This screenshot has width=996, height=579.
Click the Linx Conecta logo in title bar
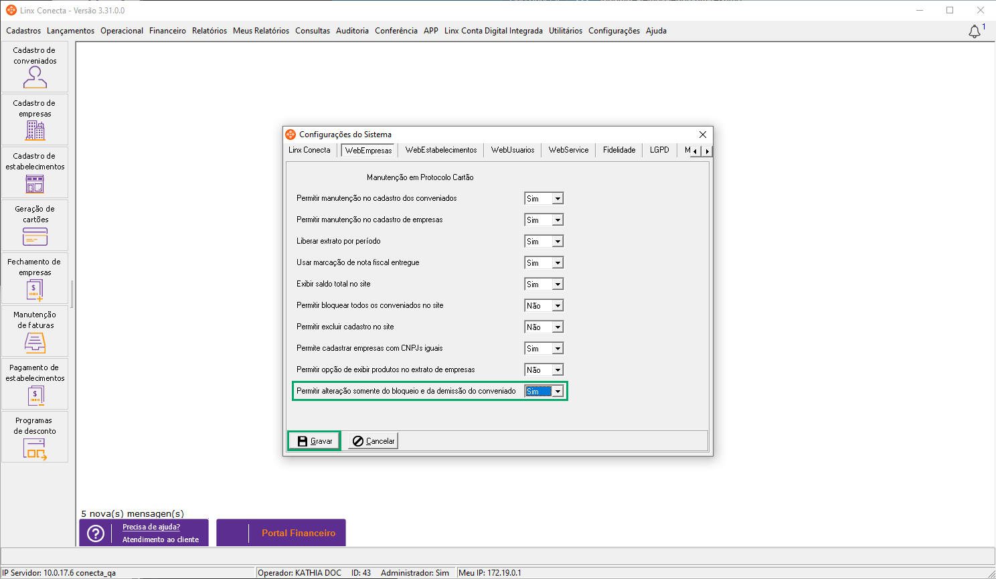[x=11, y=10]
